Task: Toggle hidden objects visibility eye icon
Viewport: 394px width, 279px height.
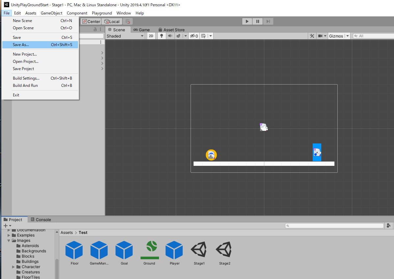Action: click(x=194, y=36)
